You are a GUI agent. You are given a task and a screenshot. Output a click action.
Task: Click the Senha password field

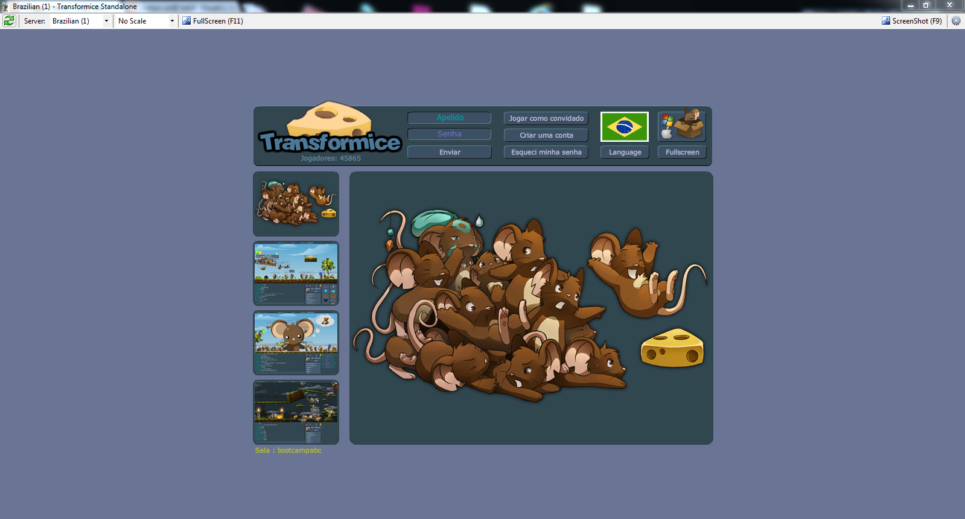tap(450, 134)
